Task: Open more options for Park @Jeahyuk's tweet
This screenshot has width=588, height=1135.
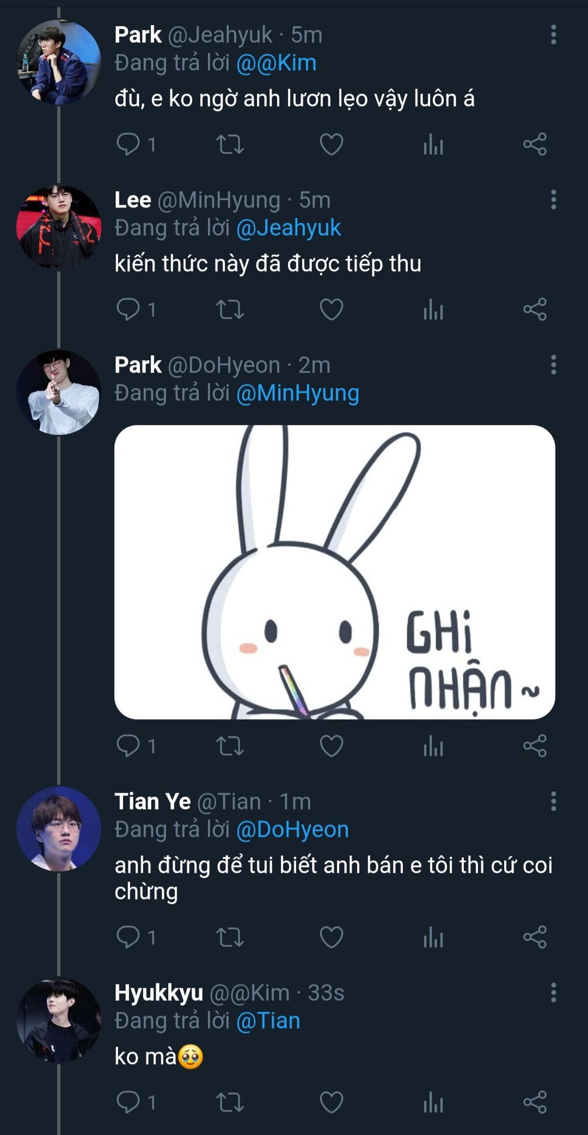Action: tap(554, 35)
